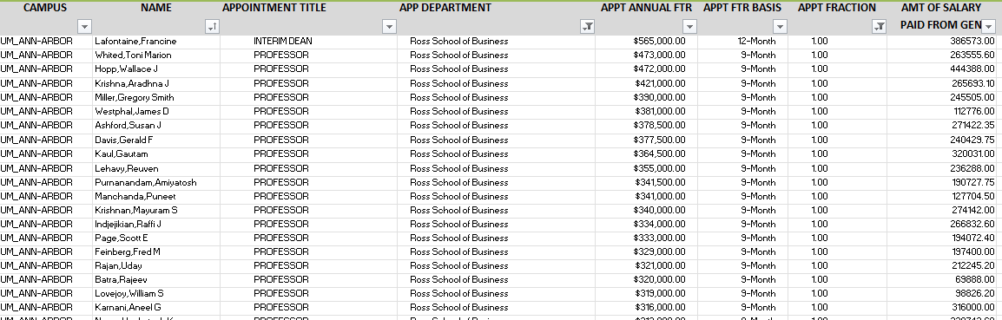Select the cell Karnani,Aneel G
Viewport: 1002px width, 320px height.
tap(156, 308)
